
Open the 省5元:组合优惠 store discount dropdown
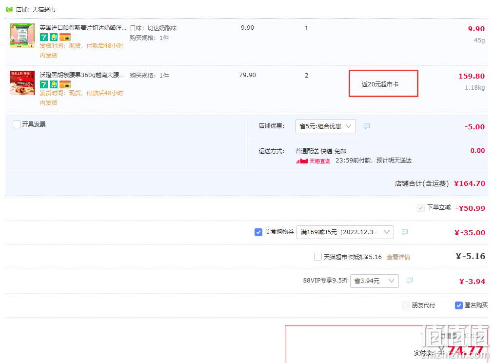pos(325,126)
